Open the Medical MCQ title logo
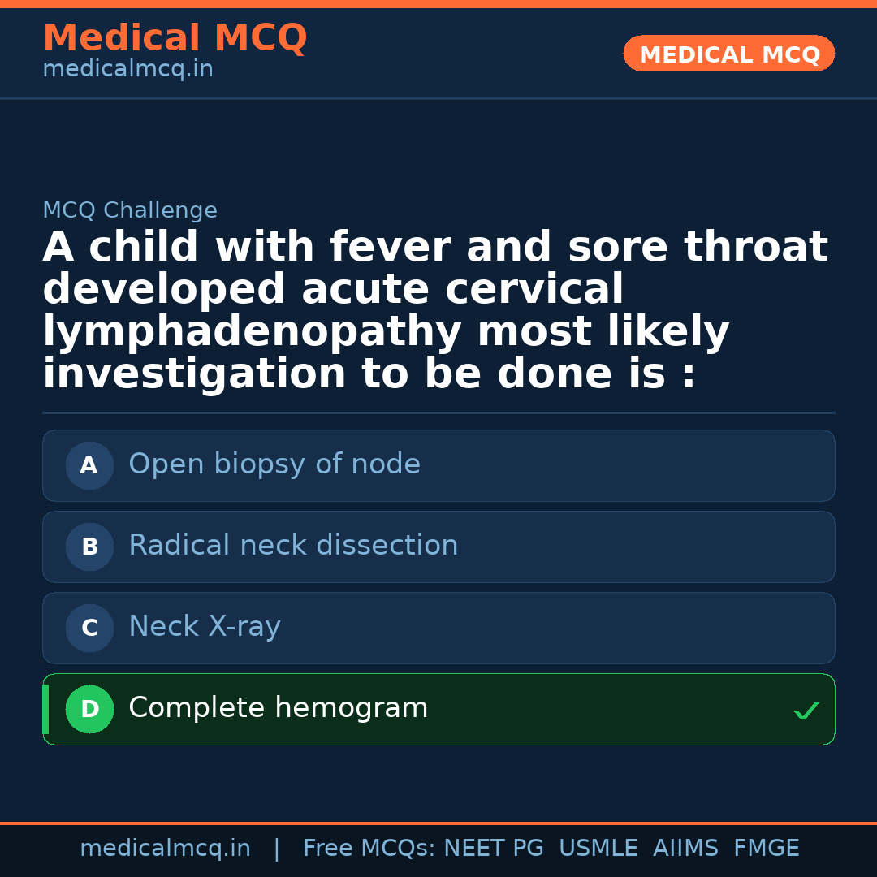The width and height of the screenshot is (877, 877). pyautogui.click(x=175, y=37)
